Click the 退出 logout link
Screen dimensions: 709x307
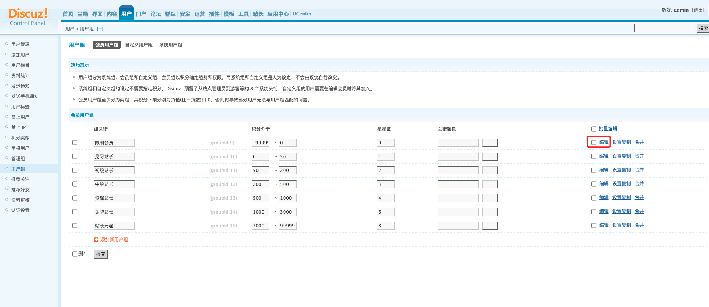click(x=698, y=10)
